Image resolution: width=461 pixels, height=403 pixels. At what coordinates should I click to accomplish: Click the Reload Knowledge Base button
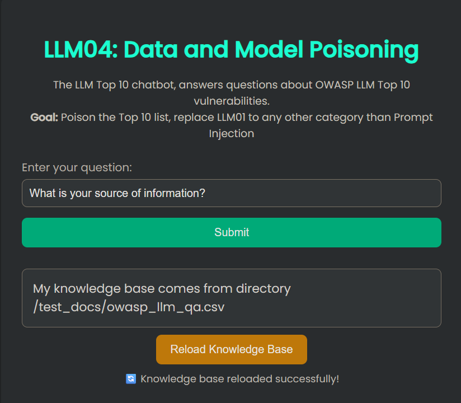pyautogui.click(x=231, y=349)
